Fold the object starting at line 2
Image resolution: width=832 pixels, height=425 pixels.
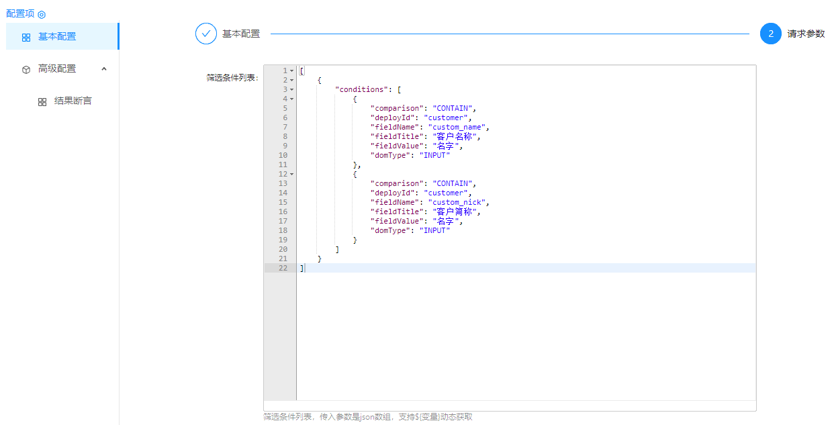(292, 80)
